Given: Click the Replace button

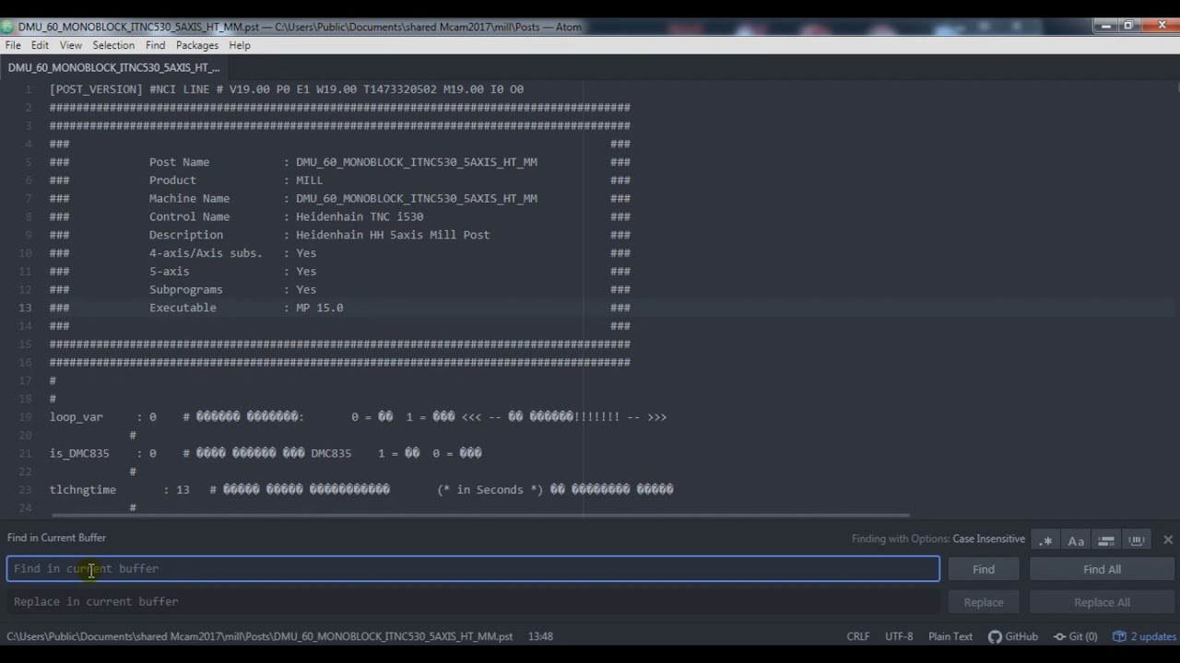Looking at the screenshot, I should click(x=984, y=602).
